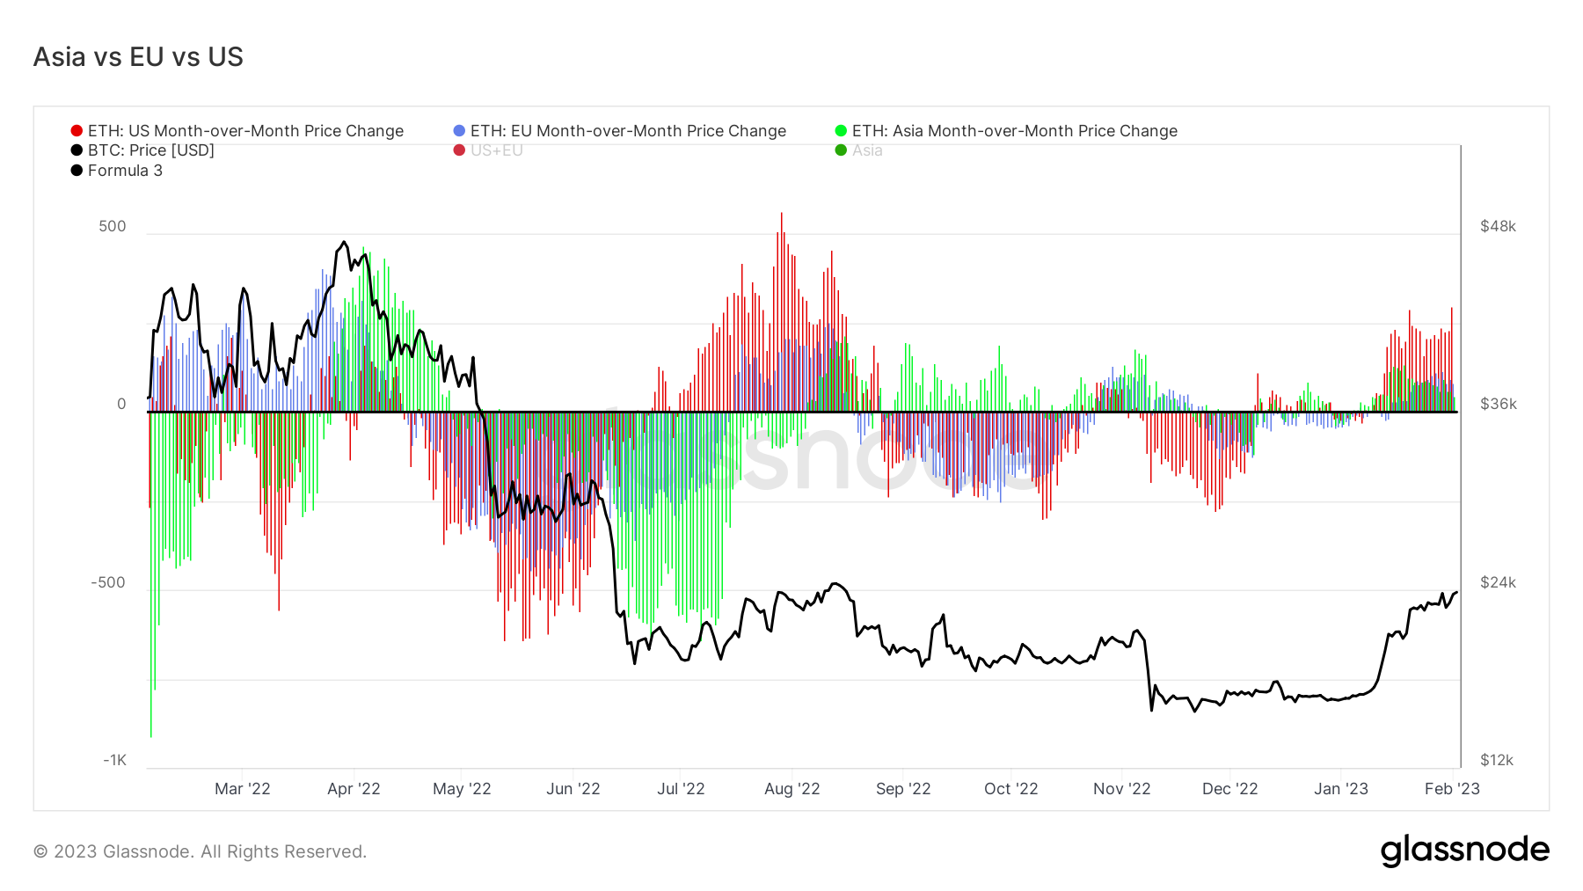Toggle the Formula 3 legend entry
Viewport: 1583px width, 891px height.
coord(125,171)
